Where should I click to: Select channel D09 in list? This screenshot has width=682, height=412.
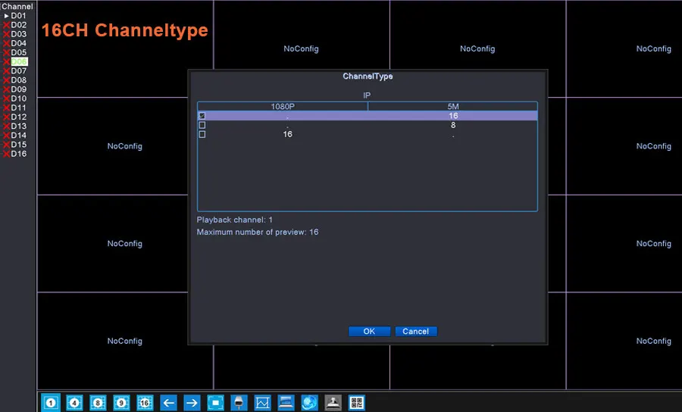[18, 89]
